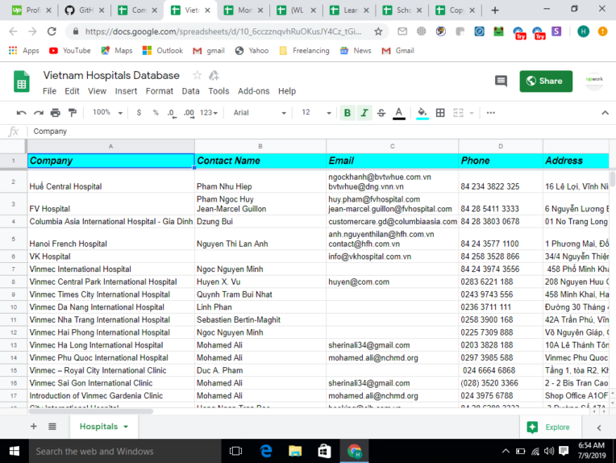Open Chrome profile avatar H
Screen dimensions: 616x463
coord(584,31)
